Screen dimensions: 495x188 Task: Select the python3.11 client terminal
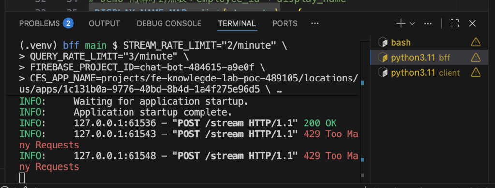429,73
